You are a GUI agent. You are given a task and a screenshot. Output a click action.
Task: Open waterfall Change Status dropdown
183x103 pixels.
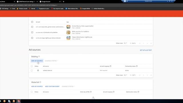pos(68,86)
